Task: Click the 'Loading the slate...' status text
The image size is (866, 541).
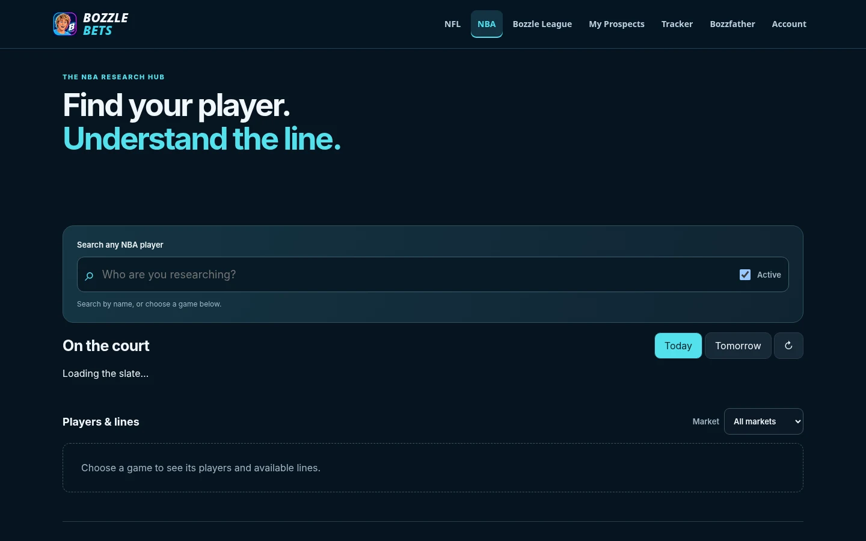Action: point(105,373)
